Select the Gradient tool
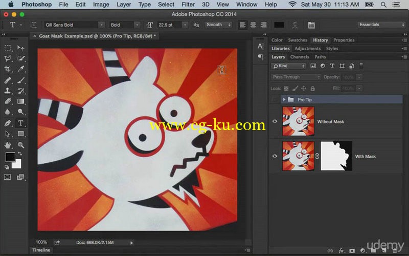The width and height of the screenshot is (409, 256). point(20,101)
